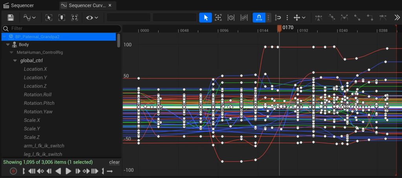Set keys to linear interpolation
The image size is (402, 178).
pyautogui.click(x=357, y=18)
